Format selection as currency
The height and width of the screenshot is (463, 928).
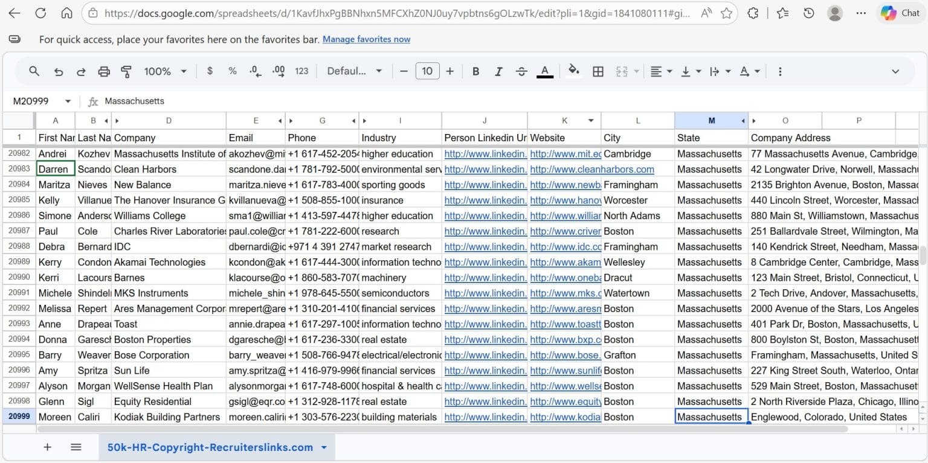(x=210, y=71)
